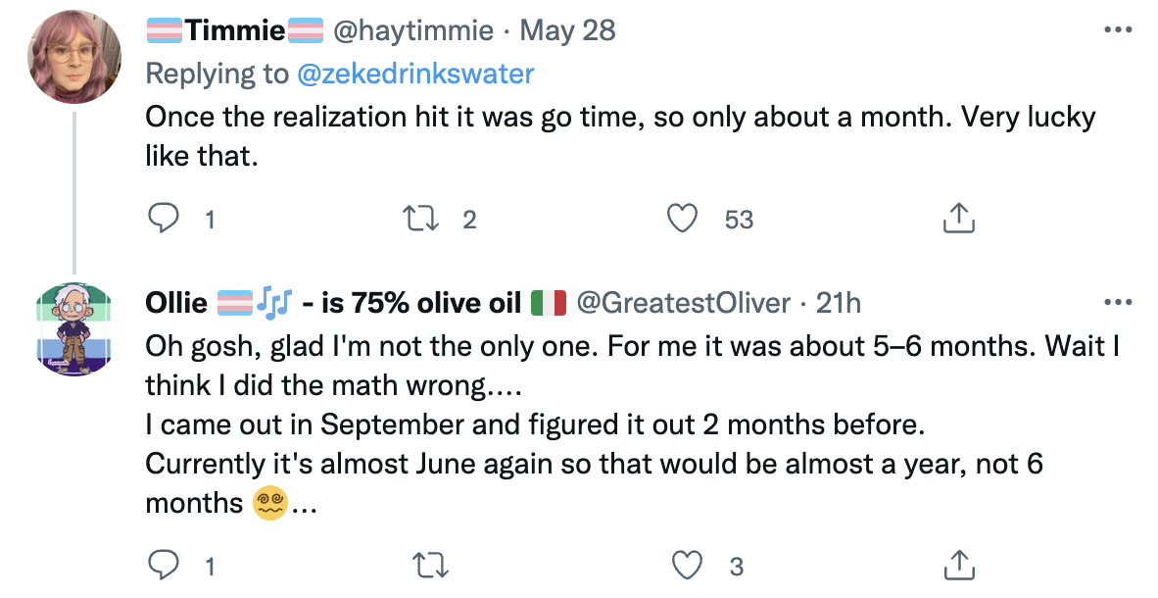
Task: Reply to Timmie's tweet
Action: (x=161, y=219)
